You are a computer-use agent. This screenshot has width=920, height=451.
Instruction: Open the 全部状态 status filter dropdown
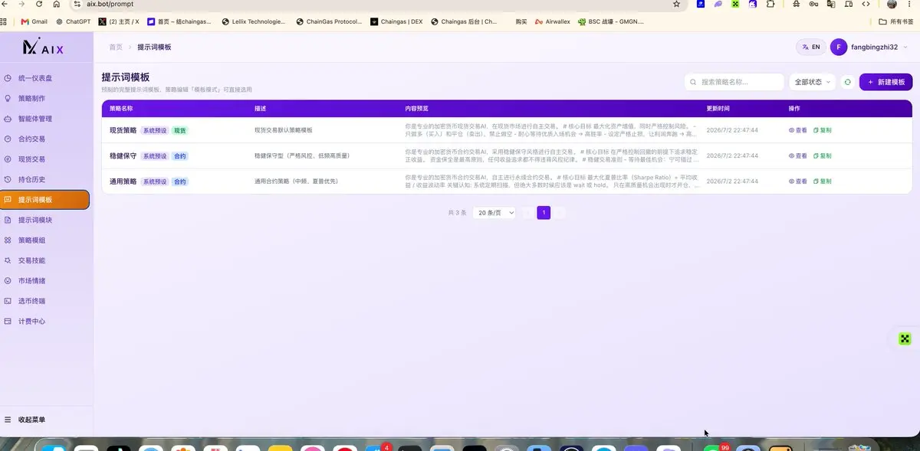813,82
